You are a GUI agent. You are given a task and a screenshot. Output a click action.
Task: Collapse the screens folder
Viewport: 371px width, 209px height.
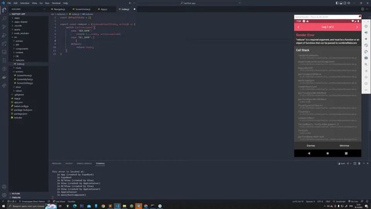[x=19, y=71]
